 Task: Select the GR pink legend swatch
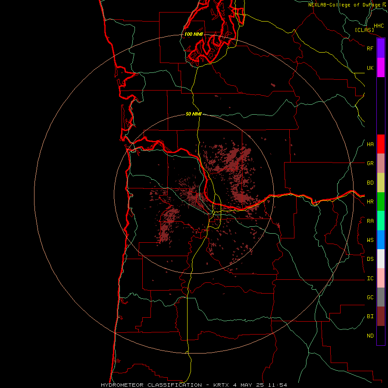[x=381, y=163]
